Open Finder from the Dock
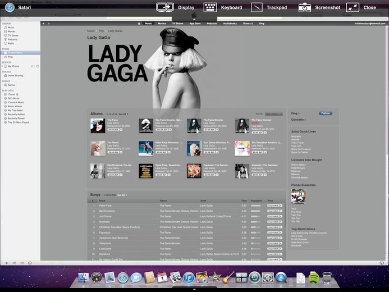The image size is (389, 292). (83, 277)
